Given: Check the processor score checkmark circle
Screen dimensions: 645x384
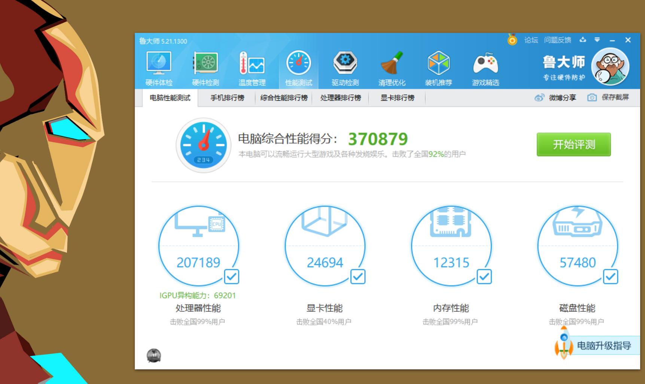Looking at the screenshot, I should click(232, 277).
